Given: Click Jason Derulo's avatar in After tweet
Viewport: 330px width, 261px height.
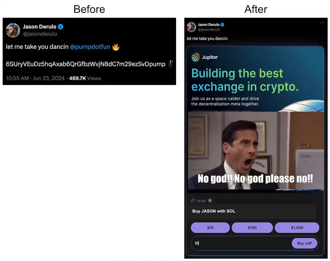Looking at the screenshot, I should pyautogui.click(x=191, y=27).
